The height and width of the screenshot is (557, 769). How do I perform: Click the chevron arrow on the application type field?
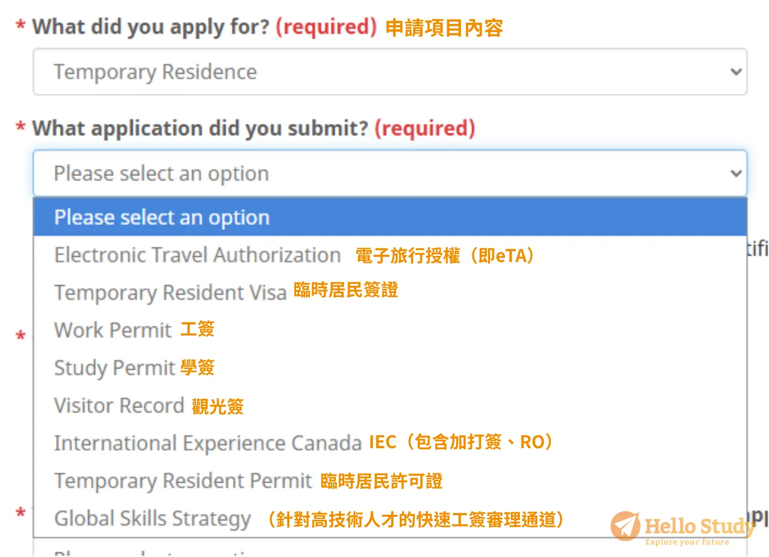(x=736, y=173)
